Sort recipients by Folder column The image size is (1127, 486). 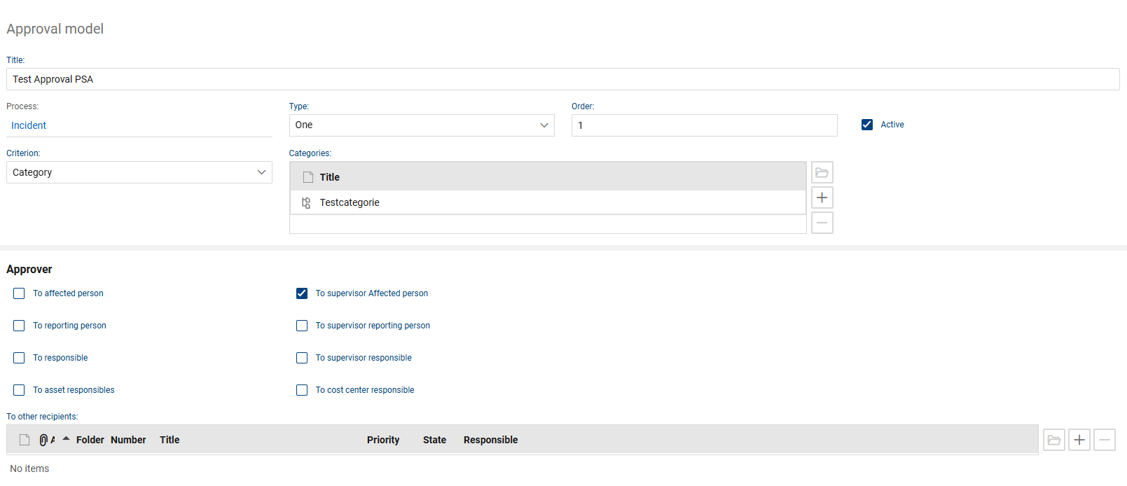point(90,440)
